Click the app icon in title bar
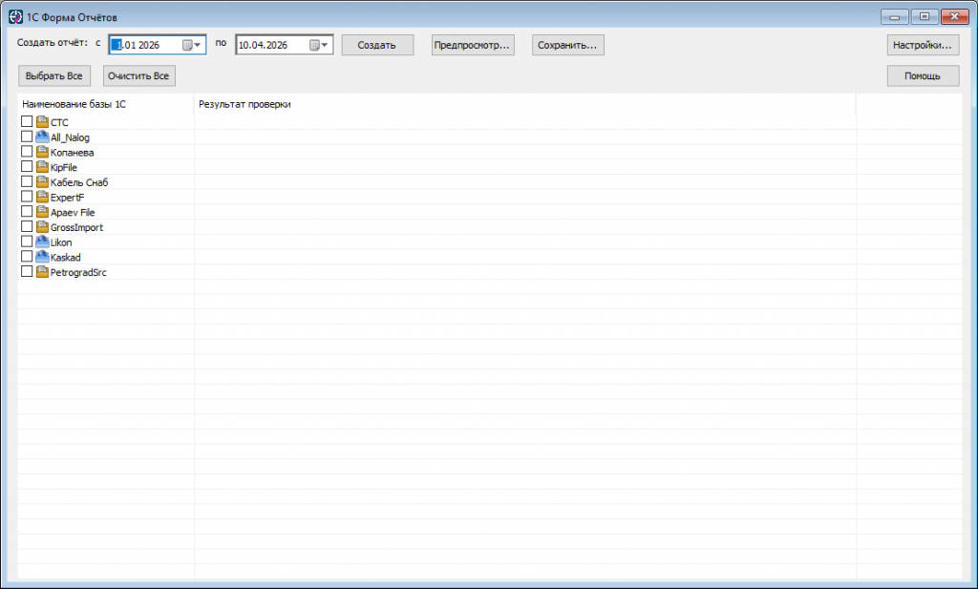Viewport: 978px width, 589px height. [x=15, y=17]
